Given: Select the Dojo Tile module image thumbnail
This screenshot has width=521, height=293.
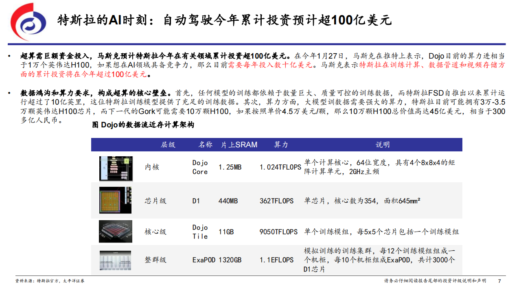Looking at the screenshot, I should click(x=116, y=231).
